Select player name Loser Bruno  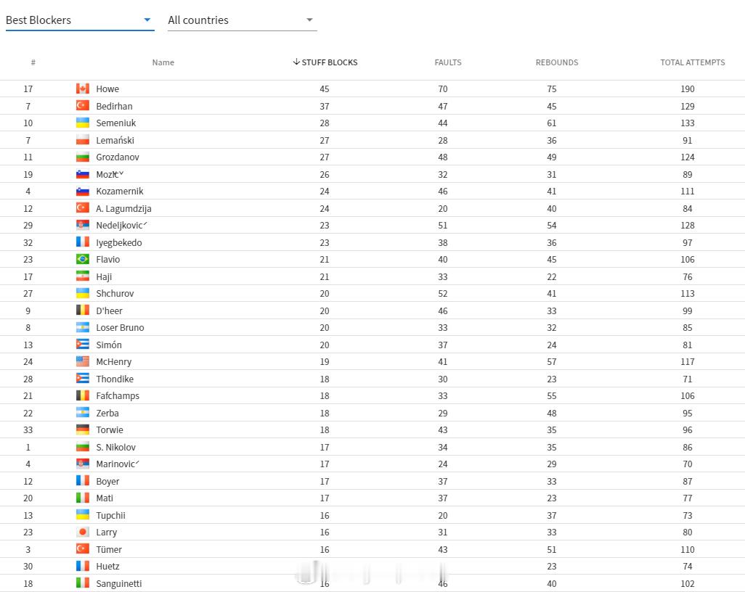tap(120, 328)
